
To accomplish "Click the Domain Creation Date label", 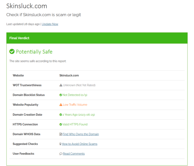I will pyautogui.click(x=27, y=115).
